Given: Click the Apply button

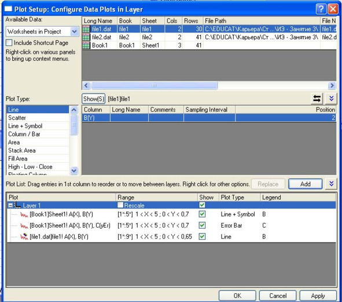Looking at the screenshot, I should point(318,296).
